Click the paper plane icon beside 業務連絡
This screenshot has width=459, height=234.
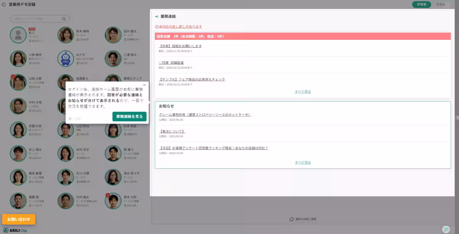[x=156, y=16]
